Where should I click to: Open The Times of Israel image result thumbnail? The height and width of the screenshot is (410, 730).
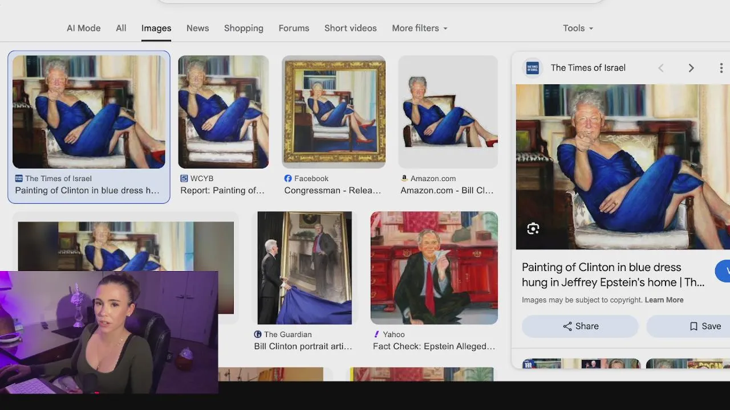point(89,112)
